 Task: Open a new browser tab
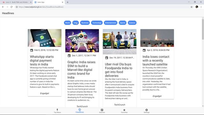tap(68, 2)
